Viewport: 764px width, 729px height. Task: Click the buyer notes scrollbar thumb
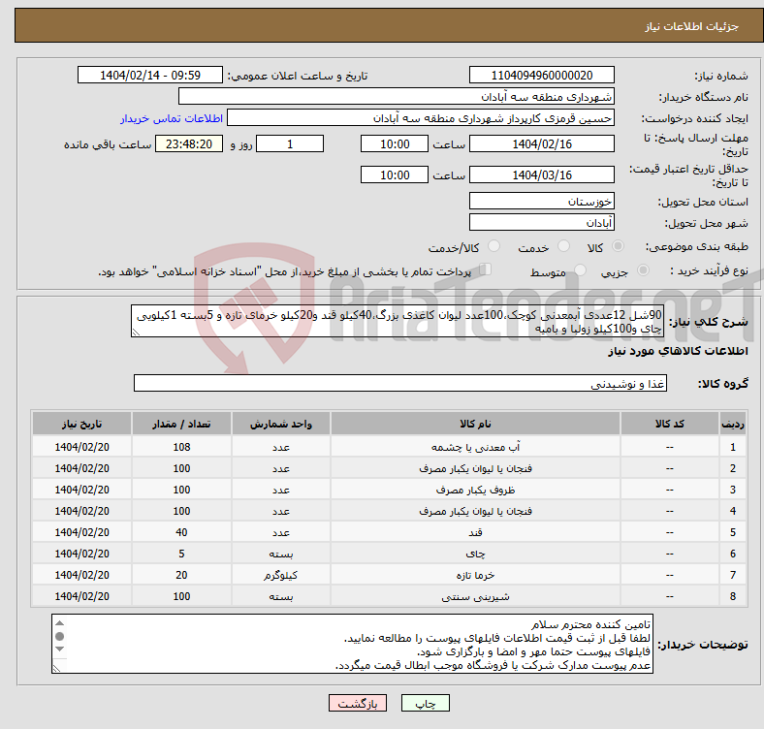[59, 636]
